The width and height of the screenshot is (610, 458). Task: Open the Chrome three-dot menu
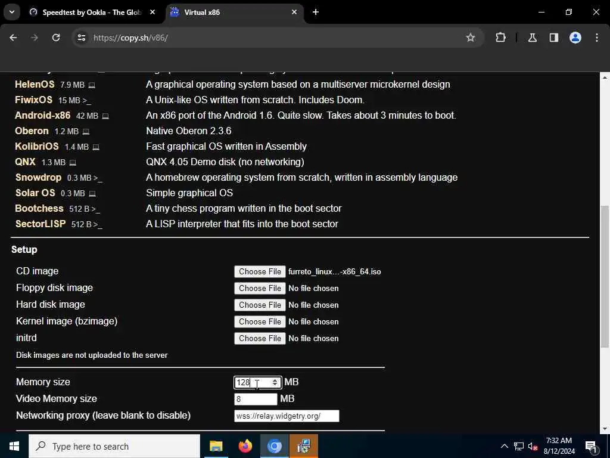[x=597, y=38]
